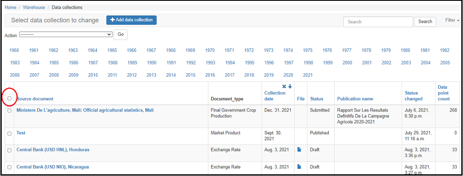Expand the Filter dropdown
The height and width of the screenshot is (176, 463).
click(x=452, y=20)
